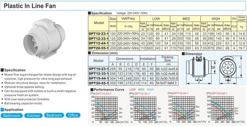Screen dimensions: 247x127
Task: Click DPT12-33-1 in the Specification table
Action: [99, 38]
